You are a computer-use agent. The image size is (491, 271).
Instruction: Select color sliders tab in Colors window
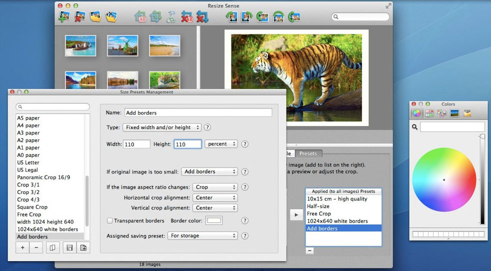[x=429, y=113]
